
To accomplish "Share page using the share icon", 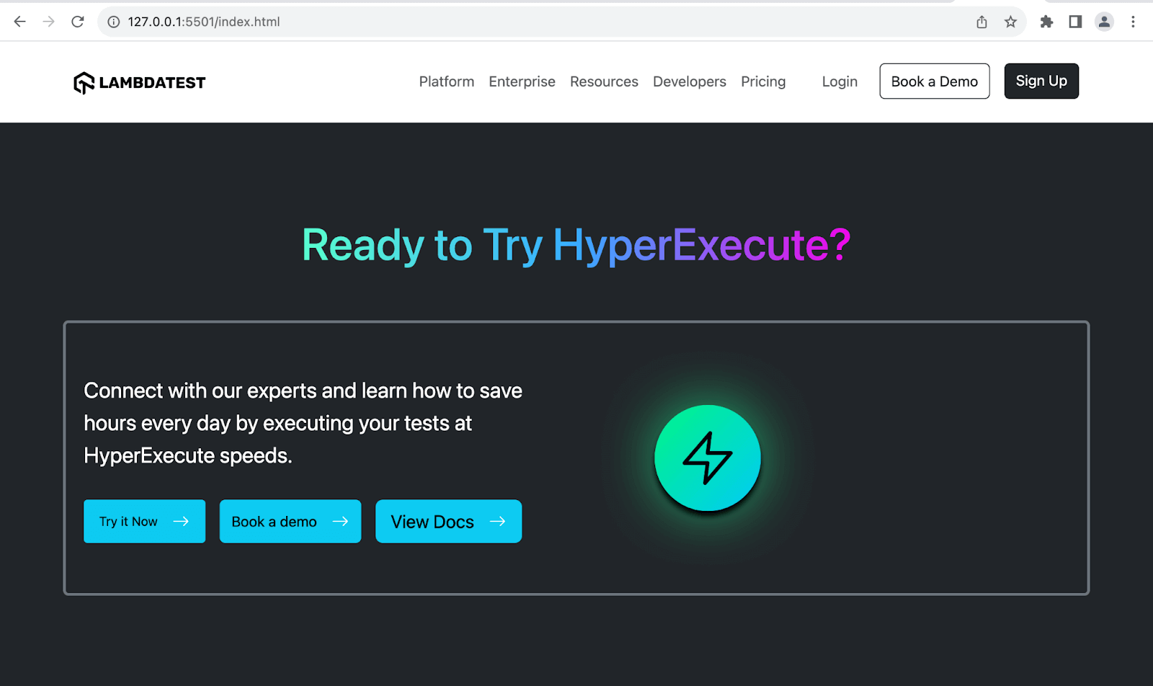I will pos(981,22).
